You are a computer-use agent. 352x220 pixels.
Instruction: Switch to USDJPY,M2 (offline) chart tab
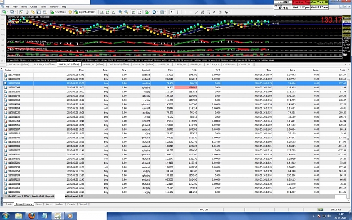coord(19,64)
